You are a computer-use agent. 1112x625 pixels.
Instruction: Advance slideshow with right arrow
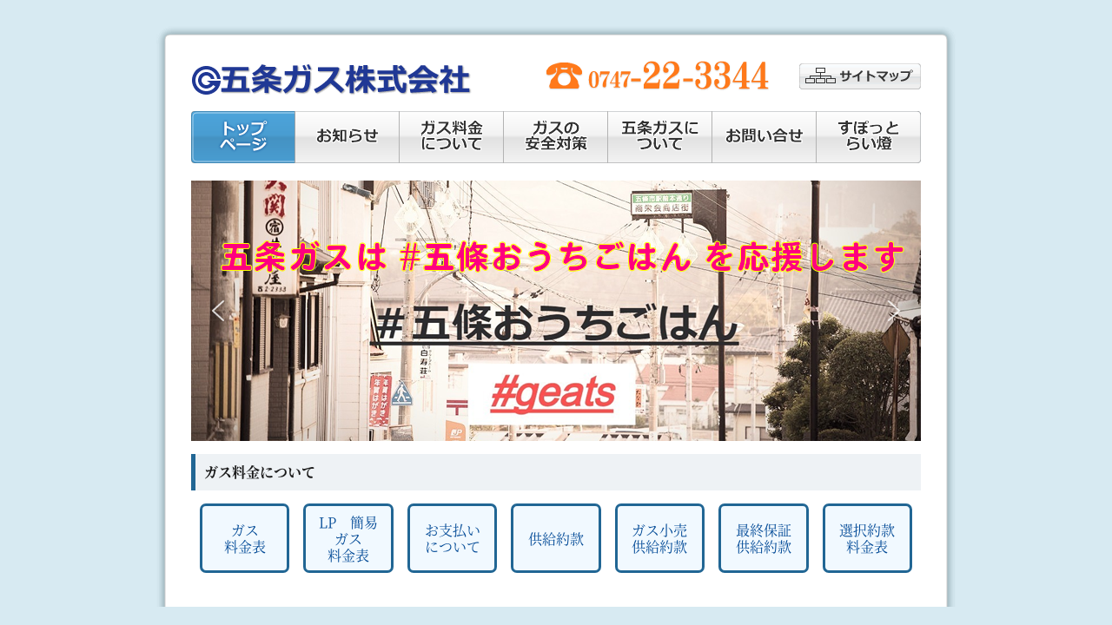click(x=893, y=311)
